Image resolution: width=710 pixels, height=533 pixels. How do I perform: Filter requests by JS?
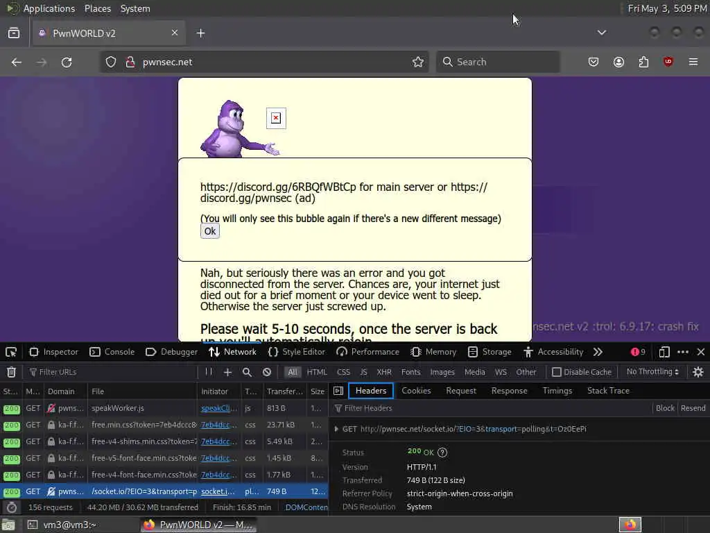click(363, 372)
